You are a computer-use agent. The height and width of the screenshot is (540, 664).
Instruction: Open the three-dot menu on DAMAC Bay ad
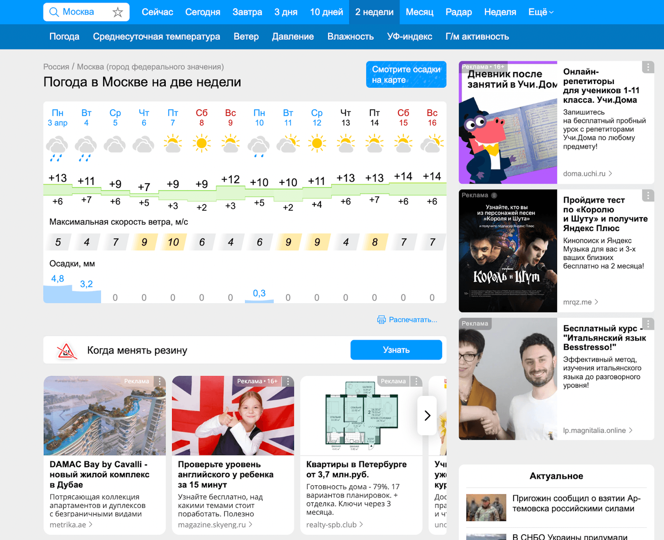160,381
